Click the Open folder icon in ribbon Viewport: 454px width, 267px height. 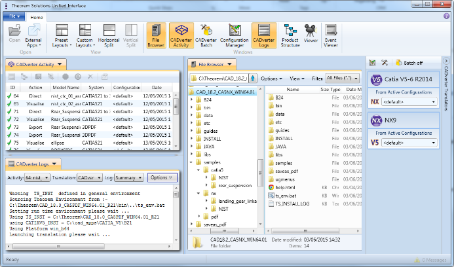click(14, 34)
